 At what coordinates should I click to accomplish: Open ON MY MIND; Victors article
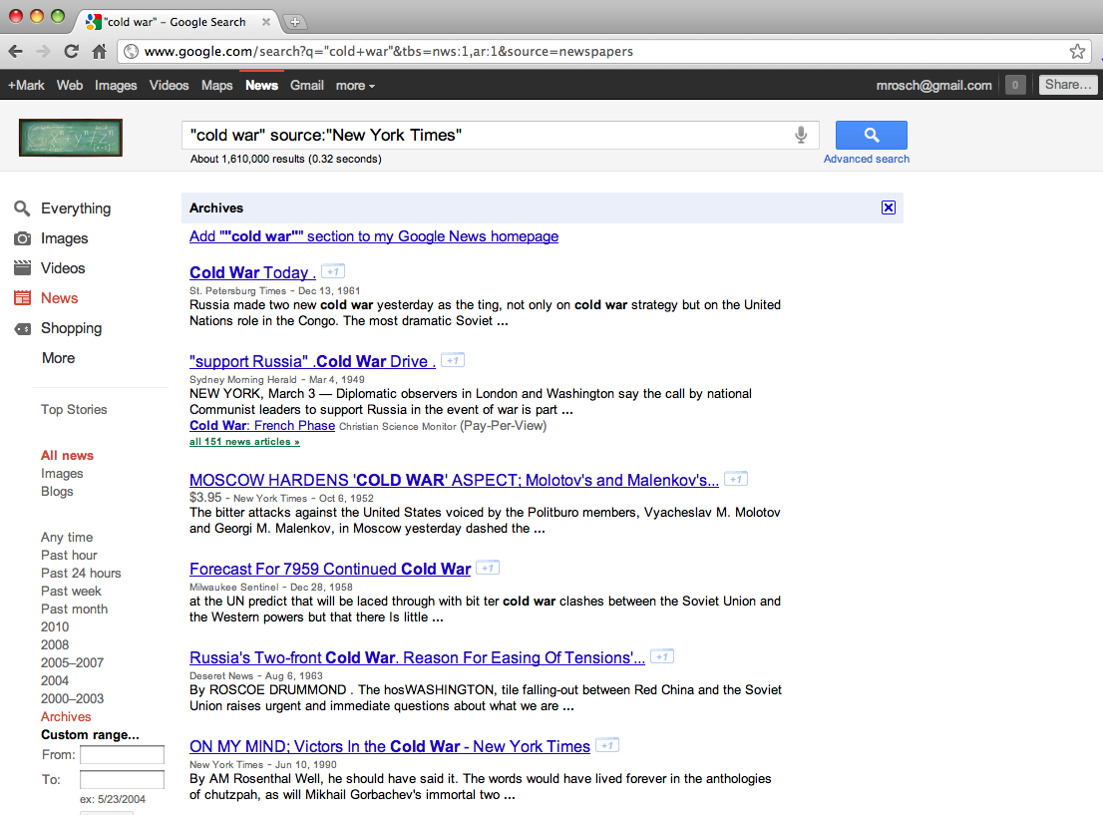pos(390,746)
